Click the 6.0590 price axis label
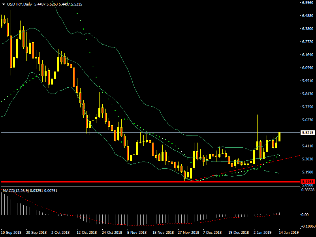The width and height of the screenshot is (316, 237). (x=307, y=68)
